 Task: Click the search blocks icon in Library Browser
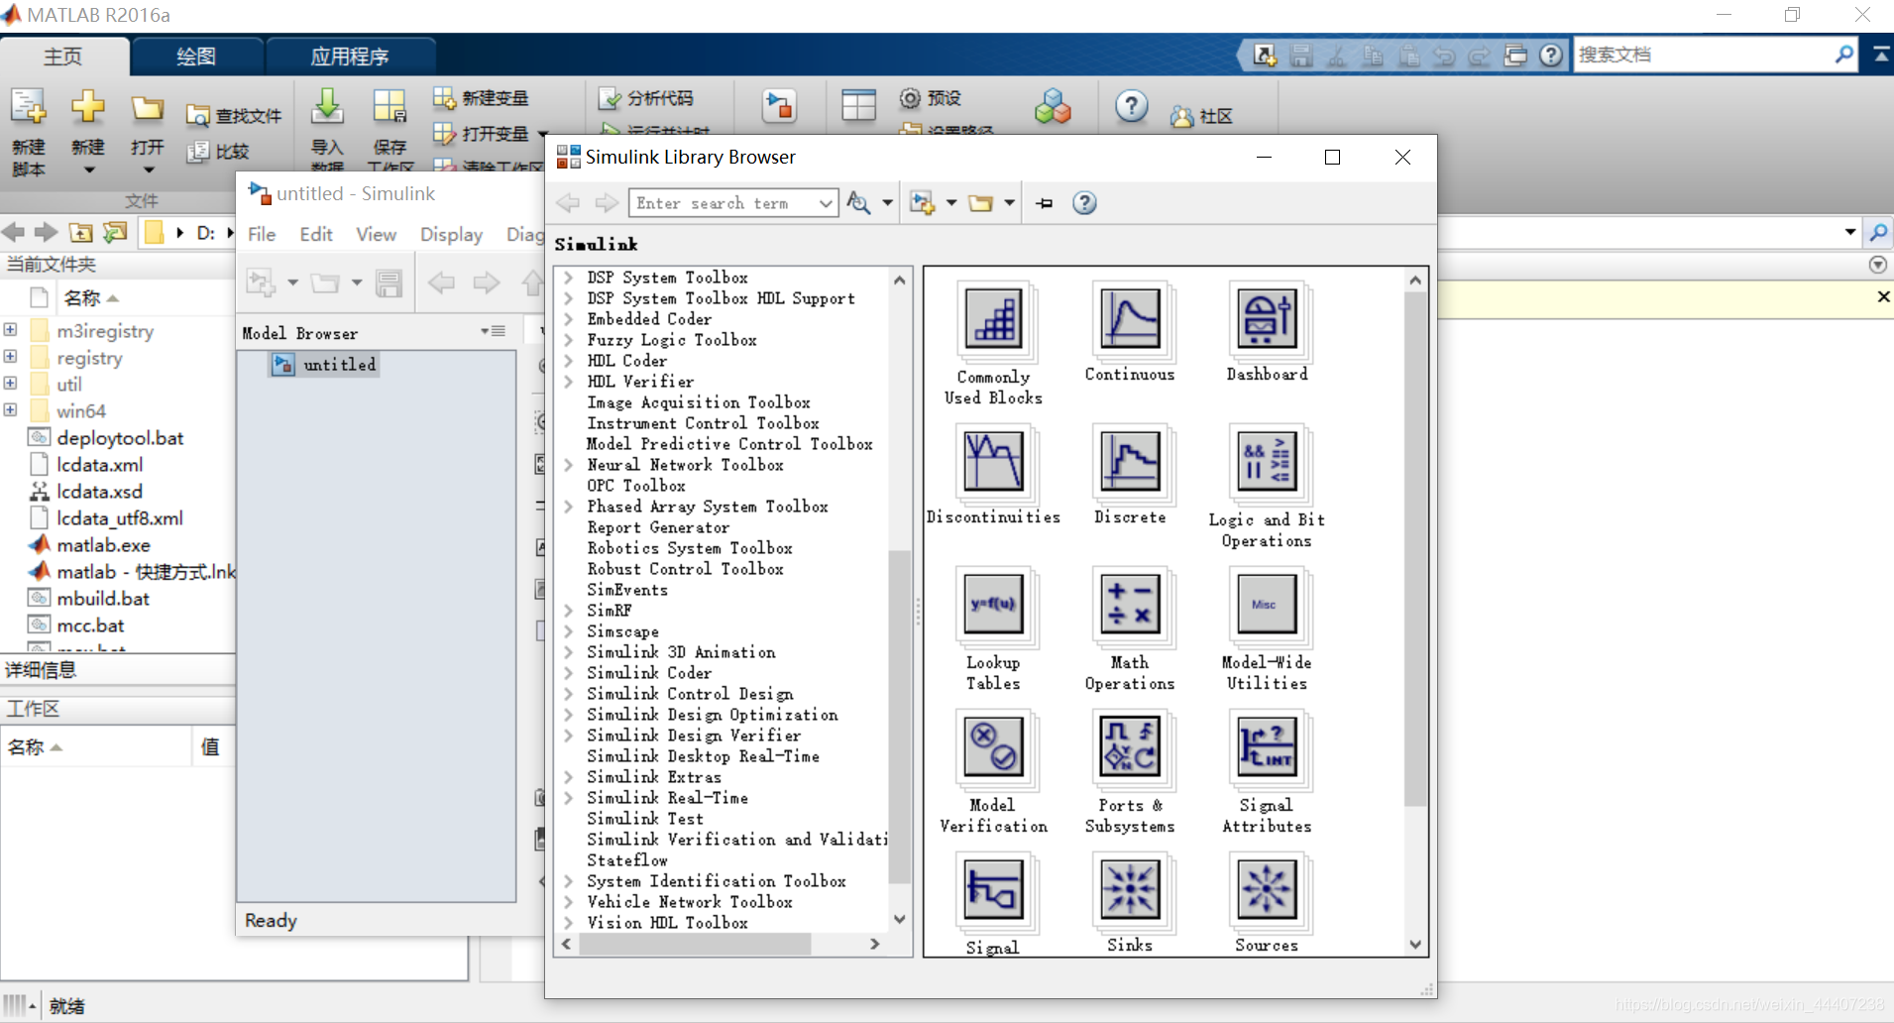tap(859, 203)
